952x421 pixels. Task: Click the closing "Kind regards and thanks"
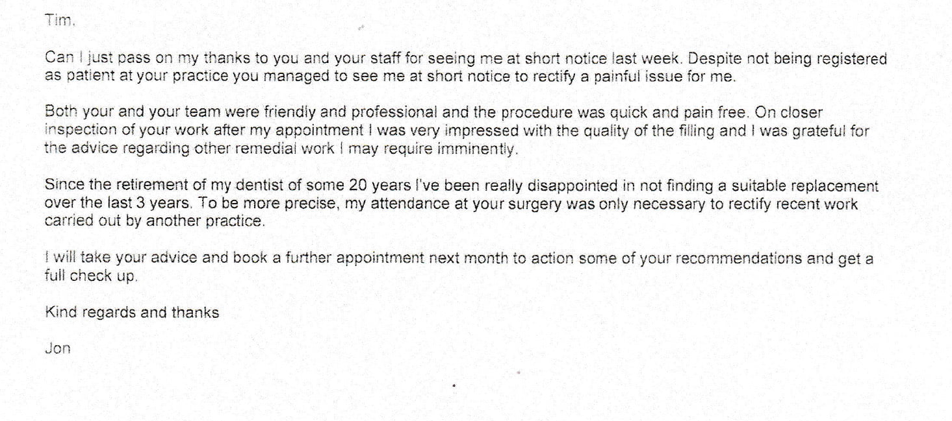(132, 313)
